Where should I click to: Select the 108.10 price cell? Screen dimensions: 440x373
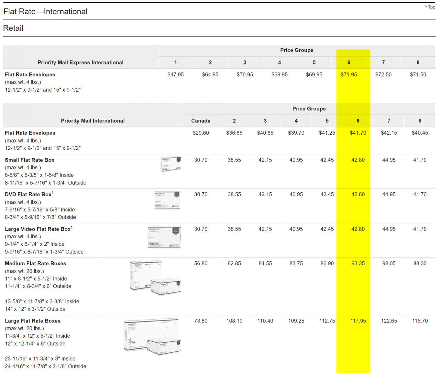pos(234,321)
